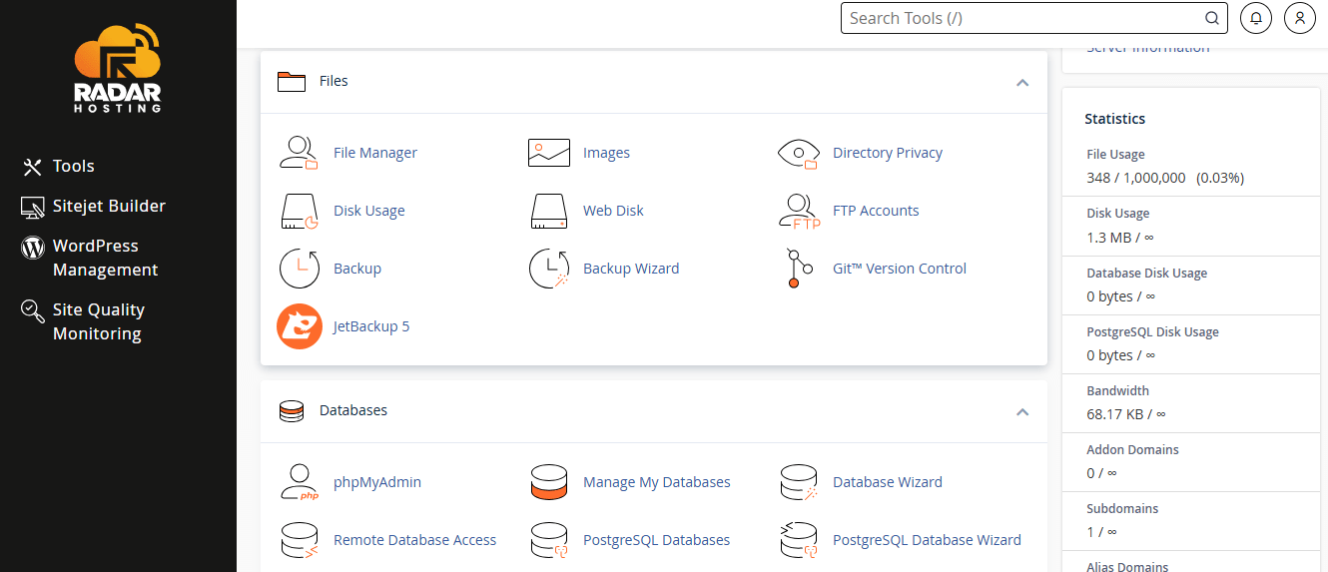The image size is (1328, 572).
Task: Follow the Images link
Action: coord(606,153)
